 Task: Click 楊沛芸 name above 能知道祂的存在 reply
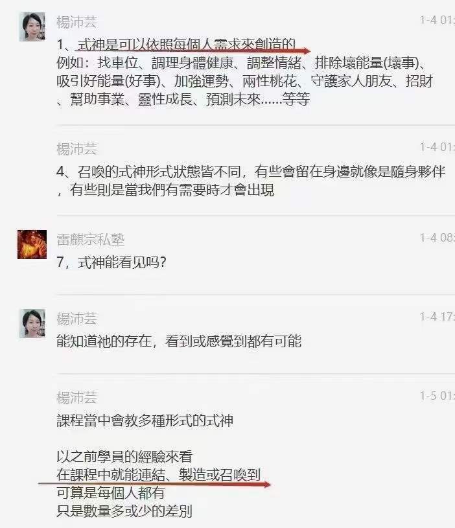[x=76, y=319]
